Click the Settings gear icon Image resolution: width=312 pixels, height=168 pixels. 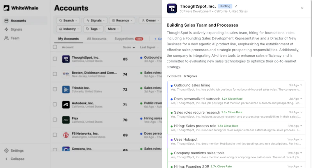coord(6,150)
